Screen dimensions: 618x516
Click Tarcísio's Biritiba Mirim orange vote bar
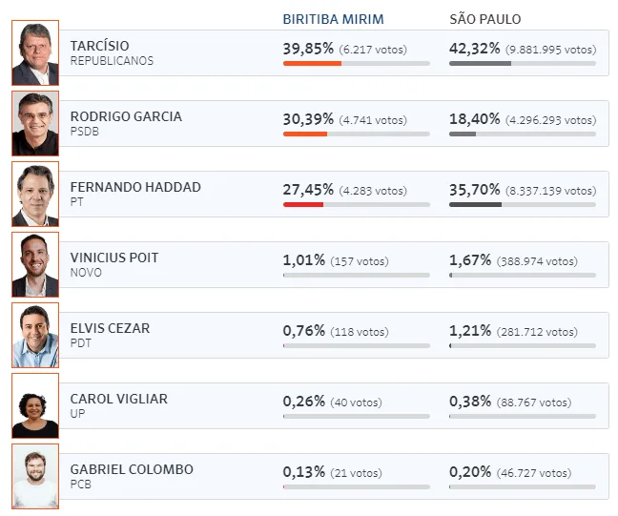point(312,64)
